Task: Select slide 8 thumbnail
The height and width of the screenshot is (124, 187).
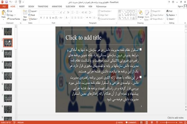Action: pyautogui.click(x=8, y=109)
